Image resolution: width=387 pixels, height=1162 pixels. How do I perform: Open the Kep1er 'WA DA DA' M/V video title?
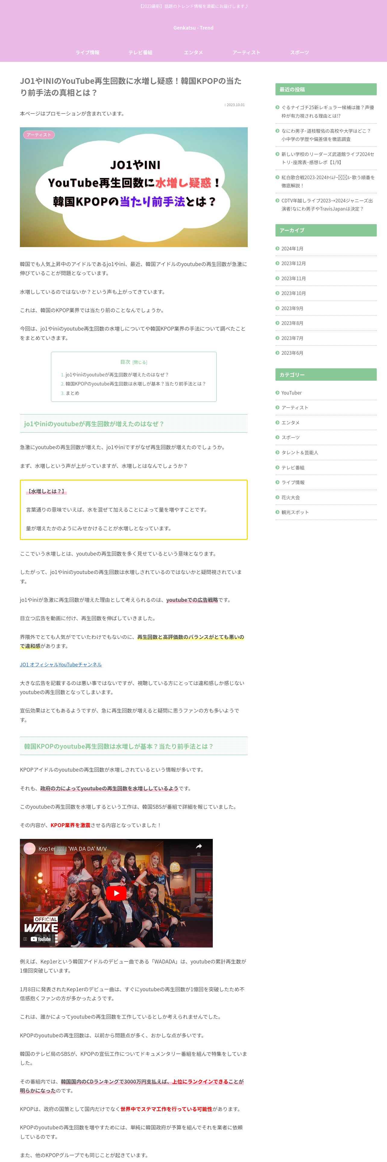[x=73, y=849]
